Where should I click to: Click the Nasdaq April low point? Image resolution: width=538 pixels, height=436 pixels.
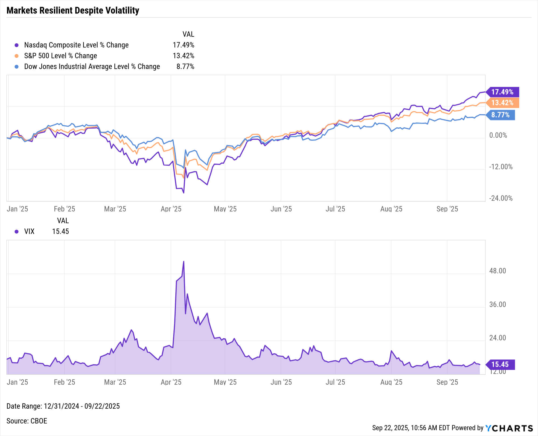[183, 193]
